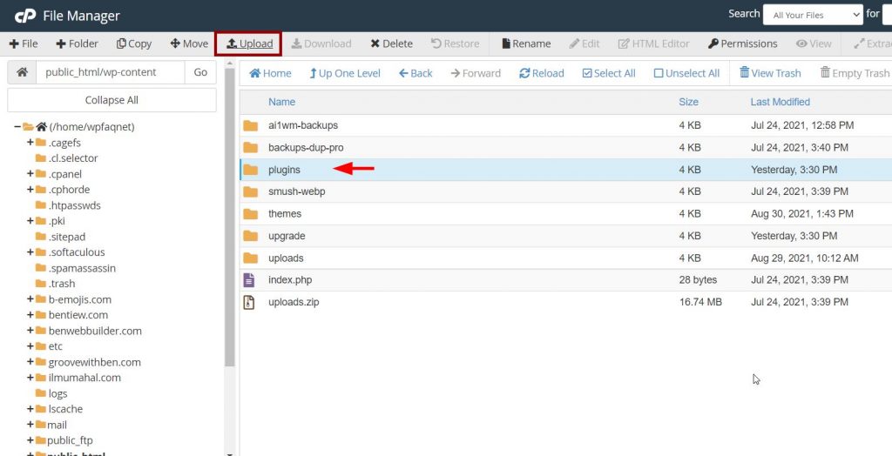892x456 pixels.
Task: Expand the .pki tree folder
Action: [30, 221]
